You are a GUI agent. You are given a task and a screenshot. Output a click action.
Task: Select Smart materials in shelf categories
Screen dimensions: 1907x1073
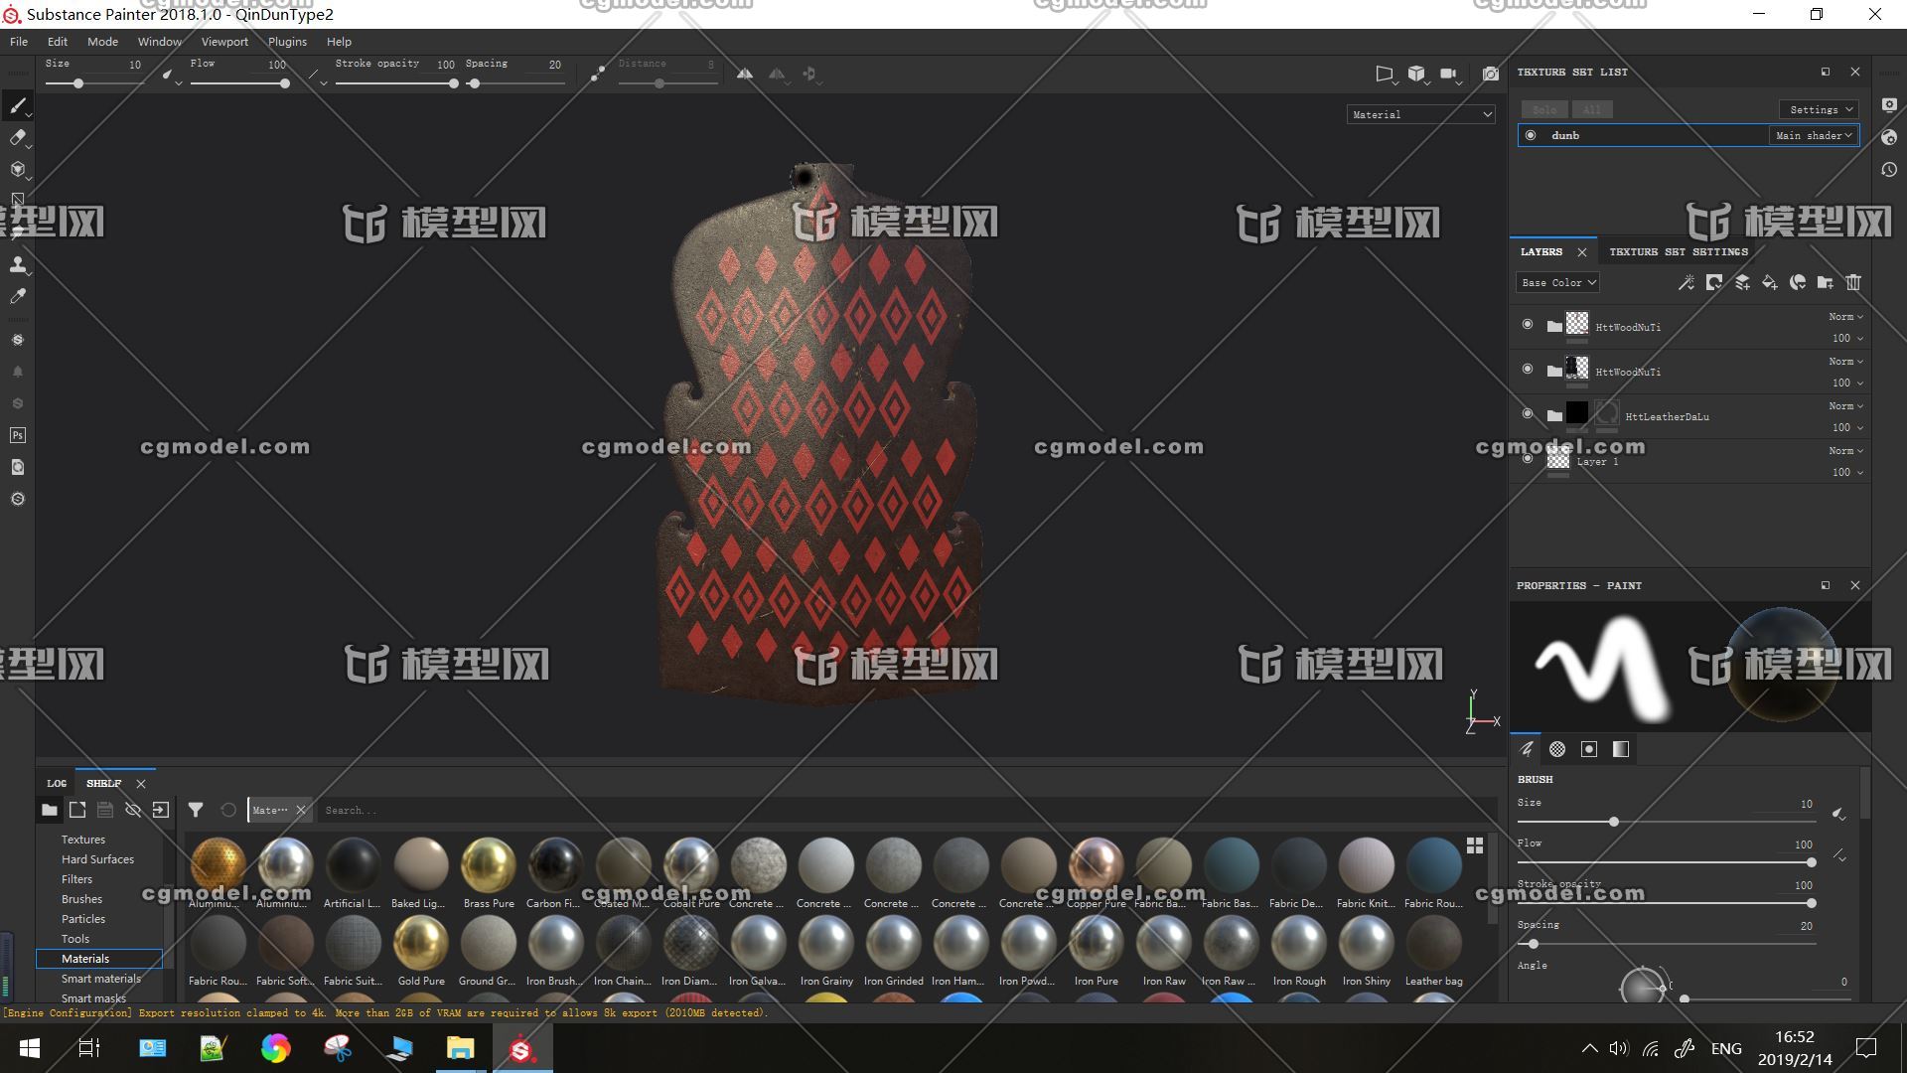pos(101,979)
